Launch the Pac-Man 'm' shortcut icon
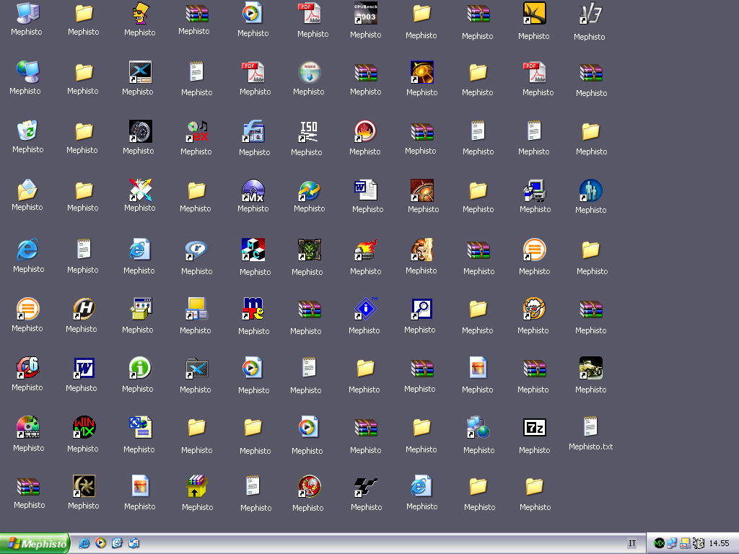 [253, 309]
